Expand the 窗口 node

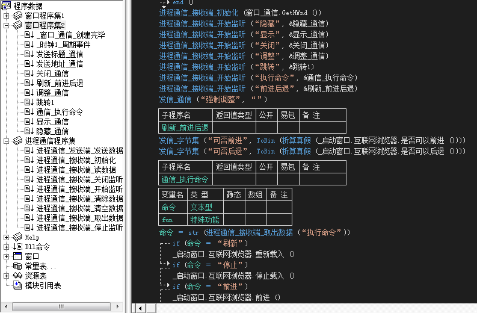click(7, 256)
